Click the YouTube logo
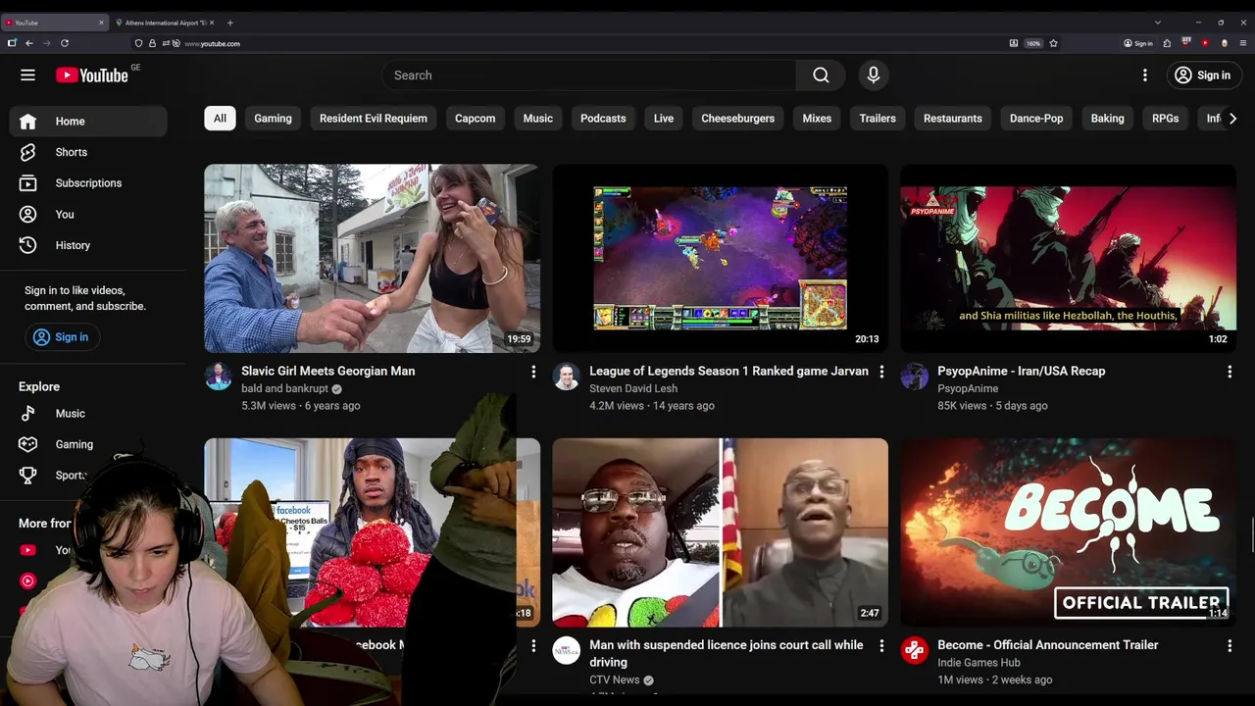 [x=91, y=76]
